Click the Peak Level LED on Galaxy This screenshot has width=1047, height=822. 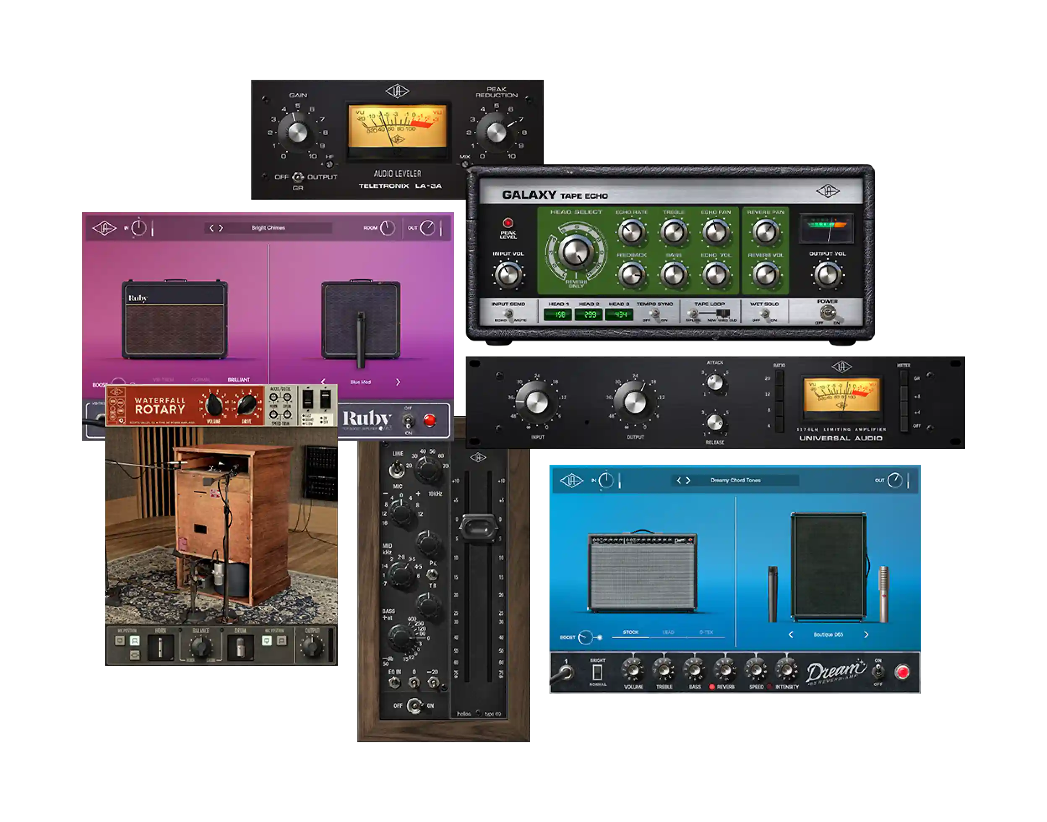point(508,223)
